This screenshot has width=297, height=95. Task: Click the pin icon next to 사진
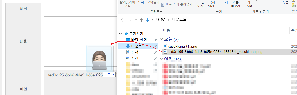point(155,58)
